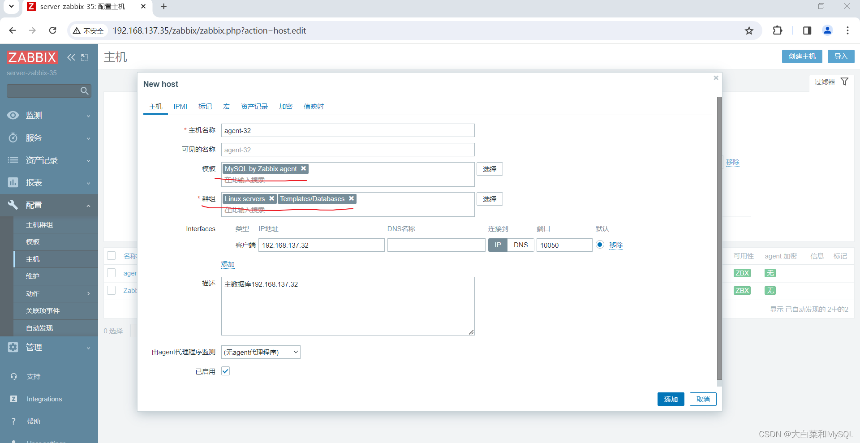Click the 支持 headset icon
860x443 pixels.
click(x=13, y=377)
